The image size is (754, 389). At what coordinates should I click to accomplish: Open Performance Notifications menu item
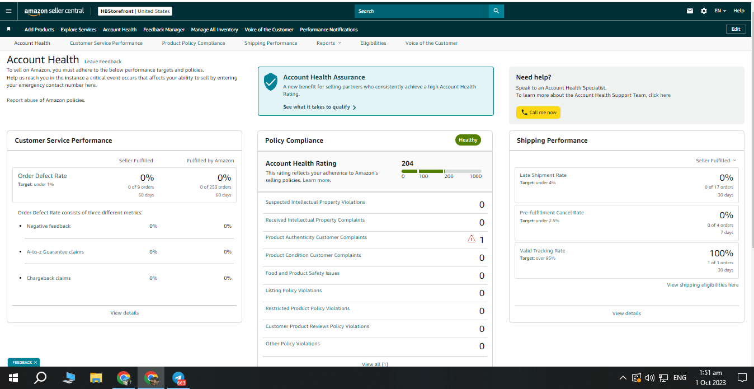329,30
